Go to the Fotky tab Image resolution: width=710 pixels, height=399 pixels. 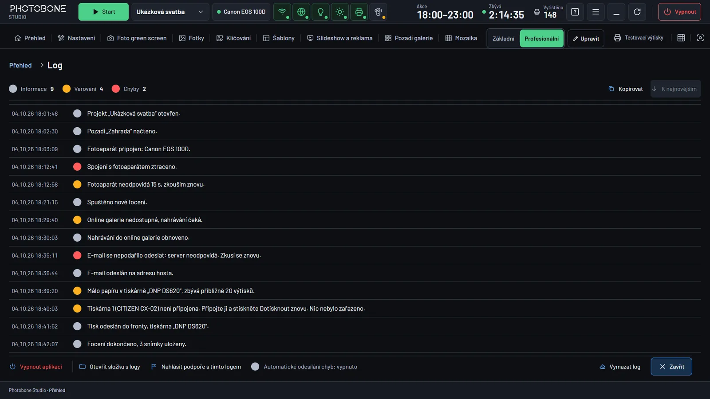[192, 38]
